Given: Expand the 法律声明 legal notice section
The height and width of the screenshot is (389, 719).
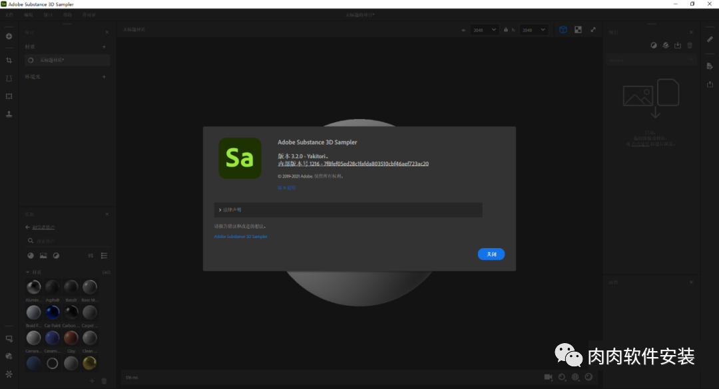Looking at the screenshot, I should pos(348,210).
